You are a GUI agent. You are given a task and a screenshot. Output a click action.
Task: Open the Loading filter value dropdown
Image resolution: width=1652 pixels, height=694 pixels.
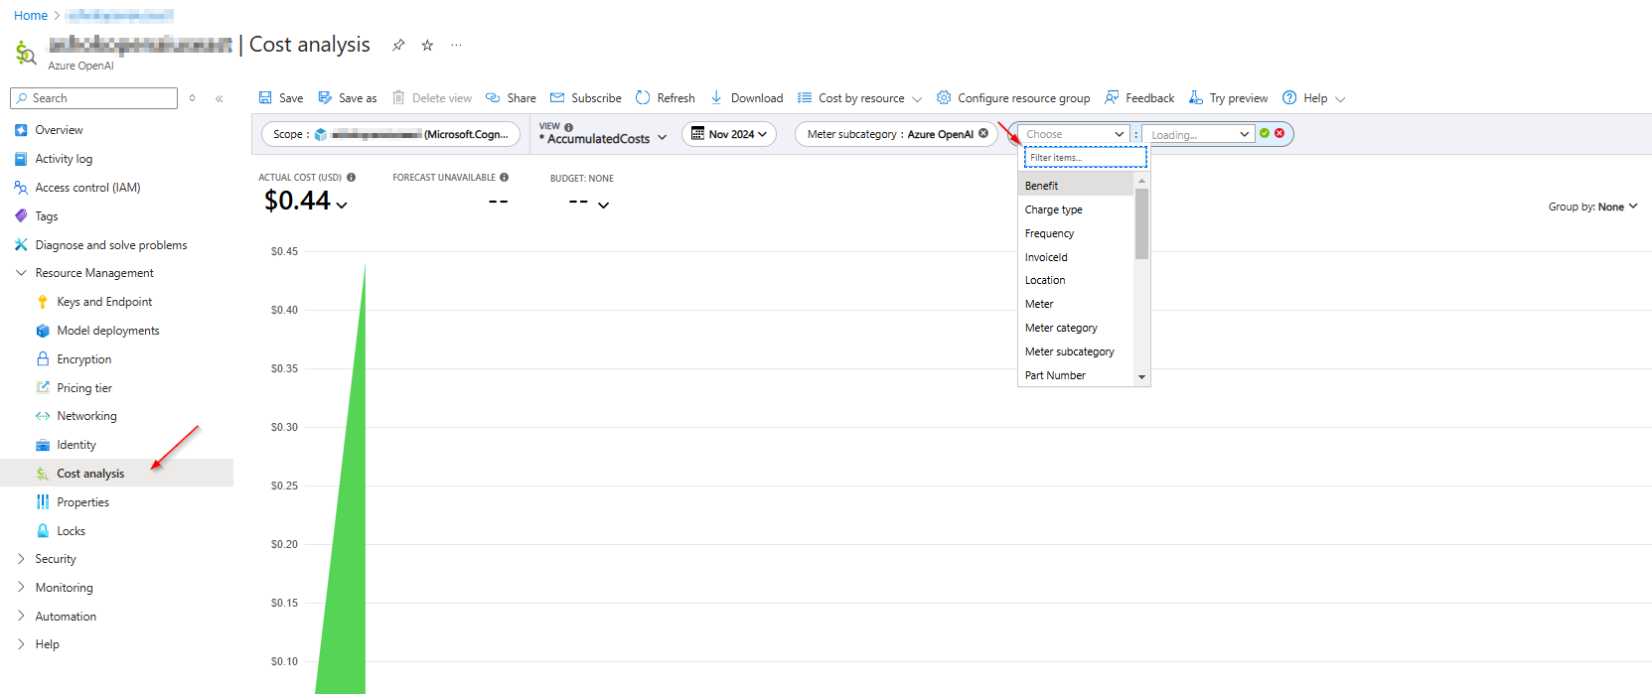pyautogui.click(x=1198, y=134)
